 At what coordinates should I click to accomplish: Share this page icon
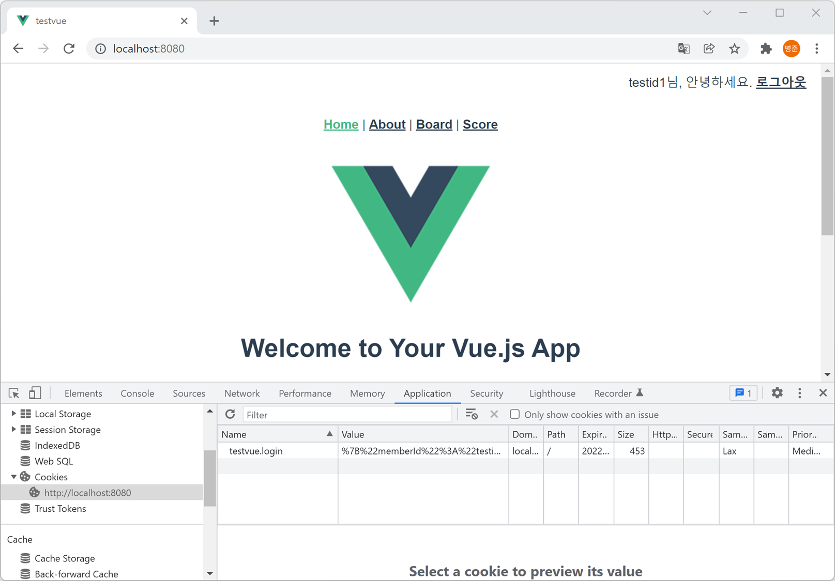click(709, 49)
